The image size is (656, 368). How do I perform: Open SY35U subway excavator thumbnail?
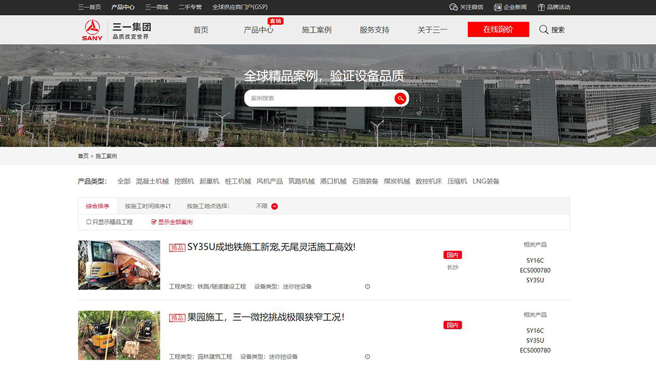[x=119, y=265]
